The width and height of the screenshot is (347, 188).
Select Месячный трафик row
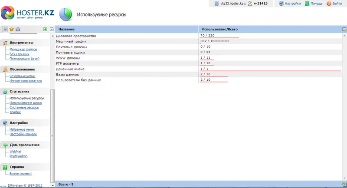pos(199,41)
